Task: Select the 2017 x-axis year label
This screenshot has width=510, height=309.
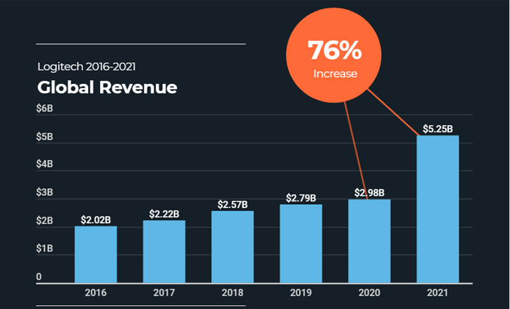Action: 164,293
